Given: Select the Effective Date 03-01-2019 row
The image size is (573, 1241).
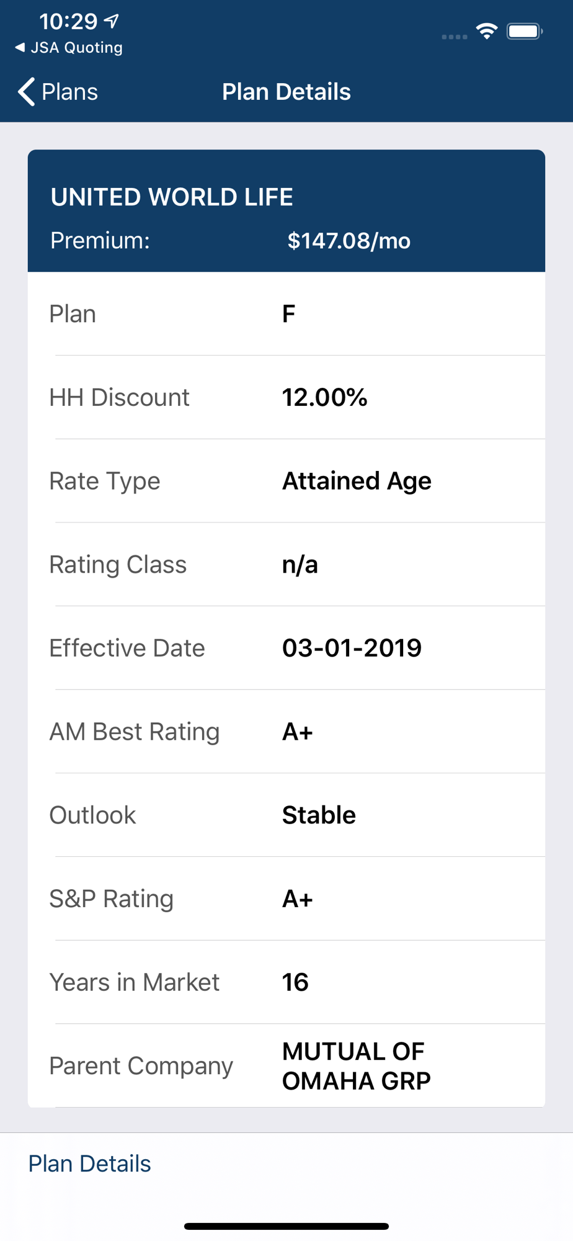Looking at the screenshot, I should tap(286, 648).
